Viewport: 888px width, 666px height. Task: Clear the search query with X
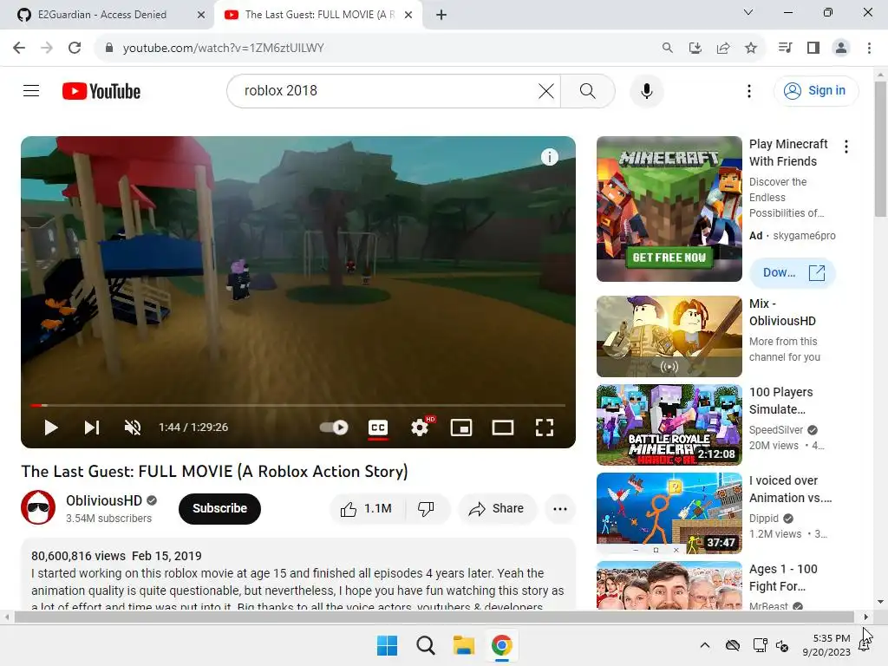click(x=546, y=90)
